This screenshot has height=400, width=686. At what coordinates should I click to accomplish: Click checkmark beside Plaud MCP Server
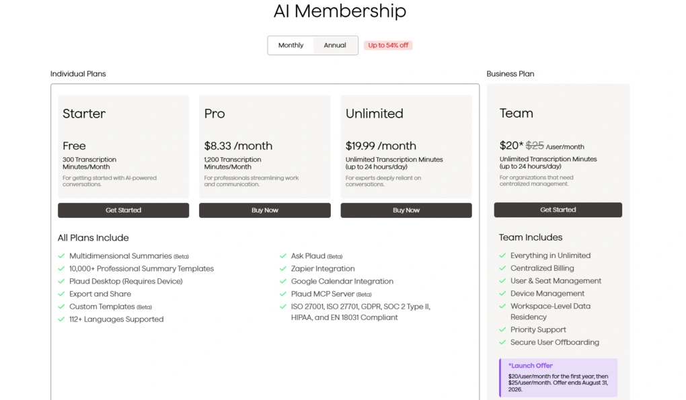(283, 294)
